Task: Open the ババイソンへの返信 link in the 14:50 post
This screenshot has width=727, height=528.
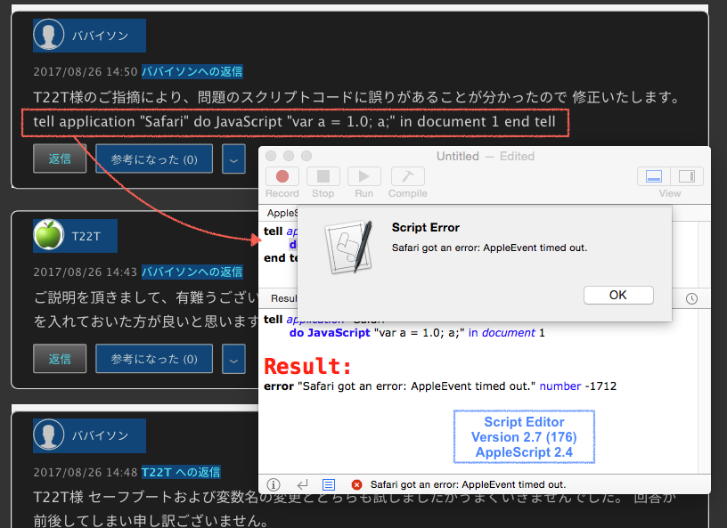Action: (192, 71)
